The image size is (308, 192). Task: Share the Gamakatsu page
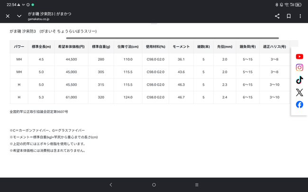click(x=277, y=16)
